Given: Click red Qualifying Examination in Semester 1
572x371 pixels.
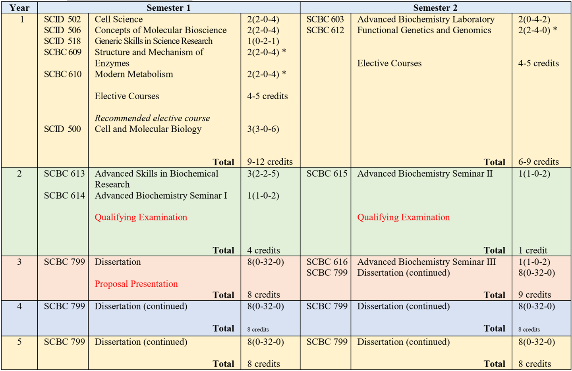Looking at the screenshot, I should click(x=141, y=217).
